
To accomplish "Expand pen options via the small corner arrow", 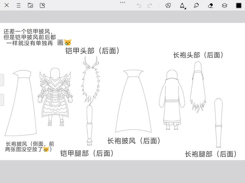I will (185, 8).
